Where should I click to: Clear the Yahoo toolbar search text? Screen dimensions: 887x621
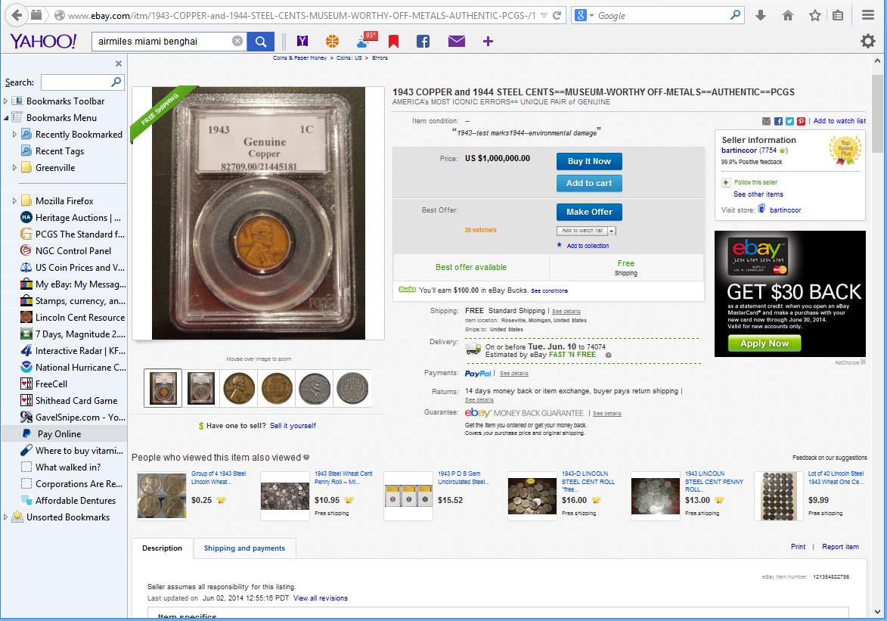tap(237, 41)
